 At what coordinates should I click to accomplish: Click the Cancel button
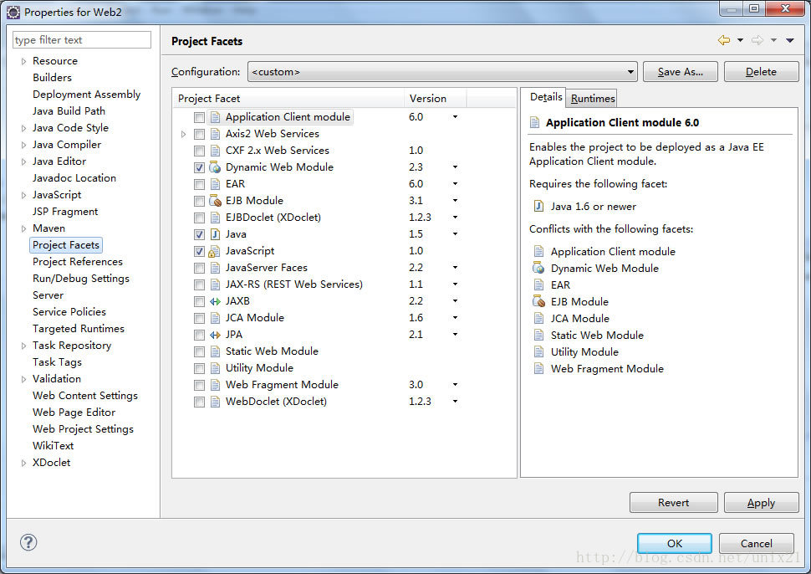point(756,544)
